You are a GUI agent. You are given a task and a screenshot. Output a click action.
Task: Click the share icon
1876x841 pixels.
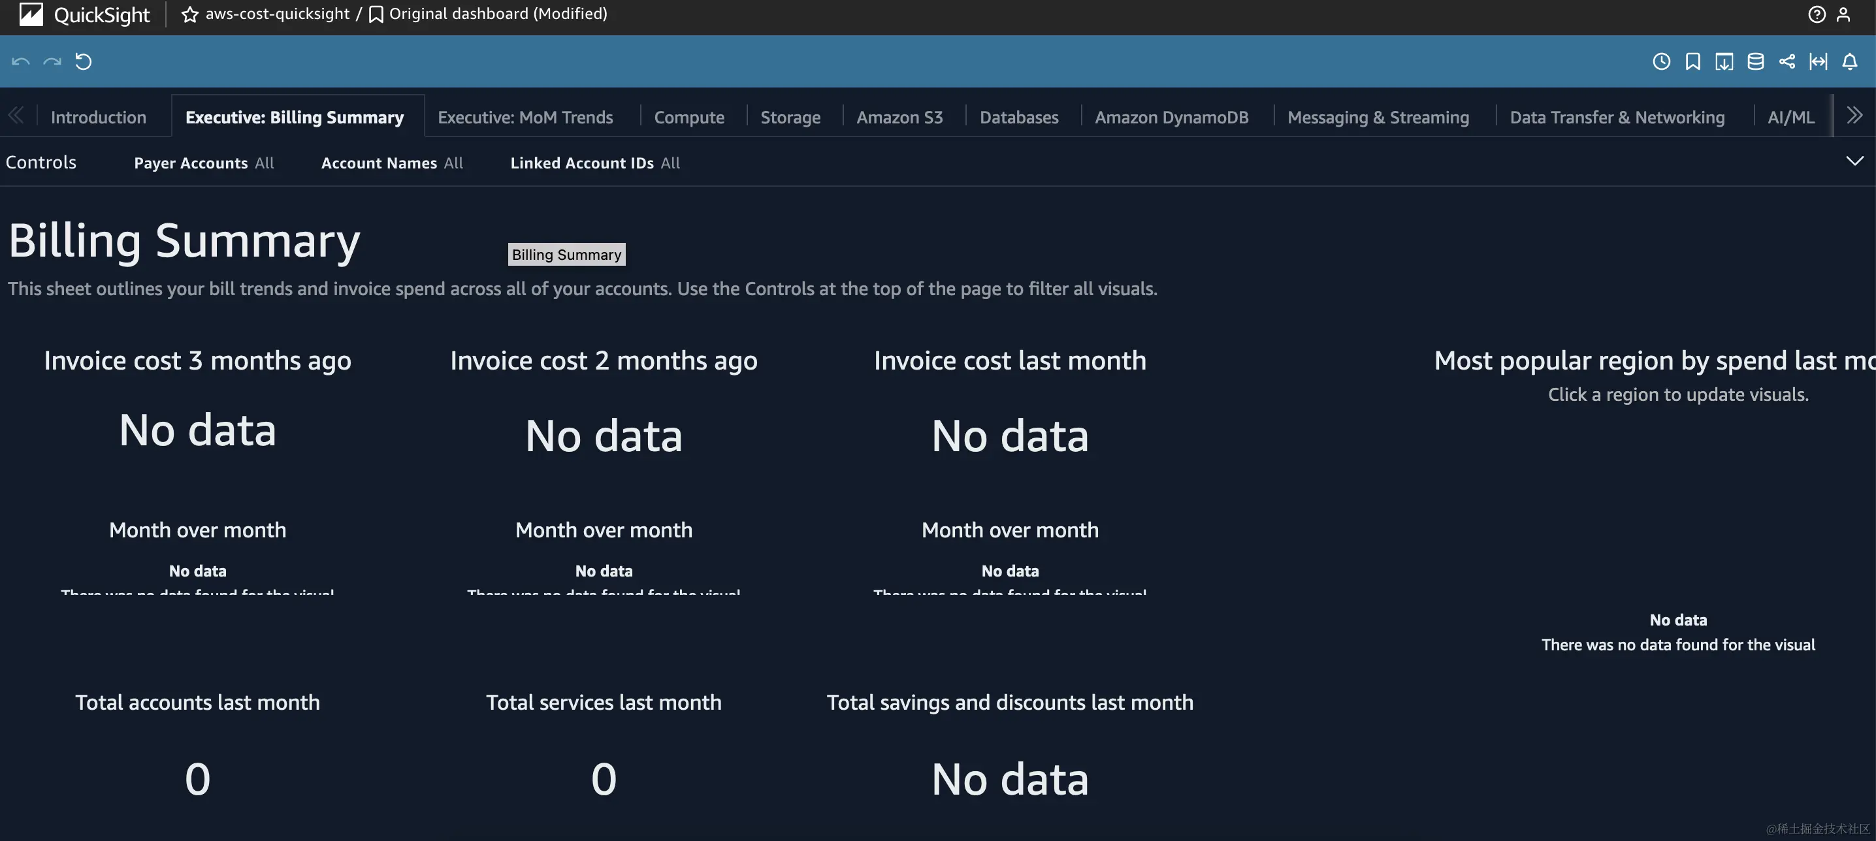pos(1787,62)
